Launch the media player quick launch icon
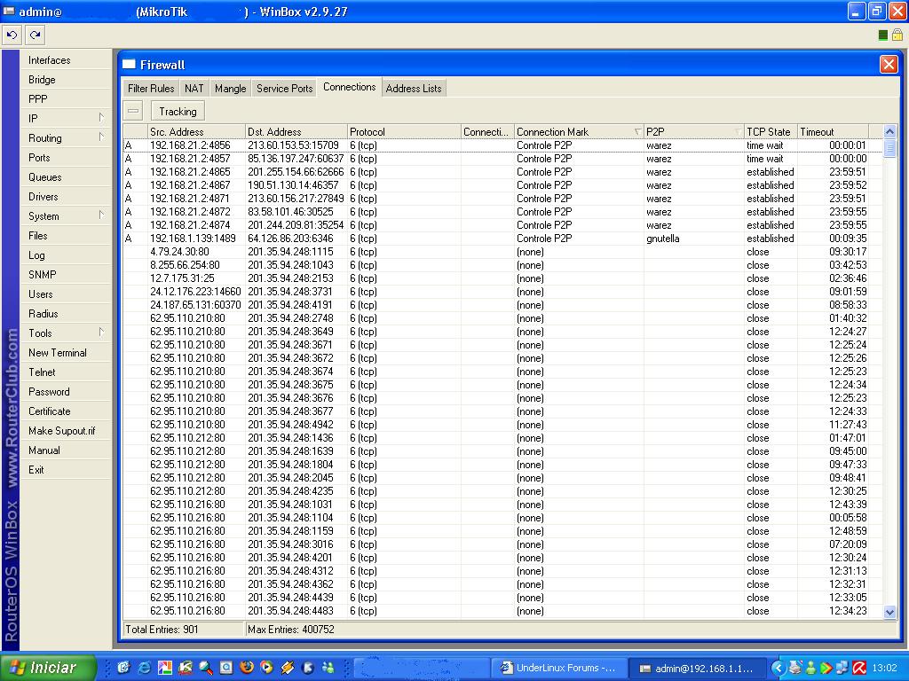The image size is (909, 681). point(266,668)
